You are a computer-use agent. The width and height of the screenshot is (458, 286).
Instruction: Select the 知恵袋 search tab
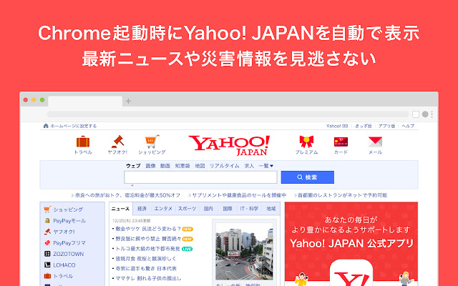click(x=182, y=166)
